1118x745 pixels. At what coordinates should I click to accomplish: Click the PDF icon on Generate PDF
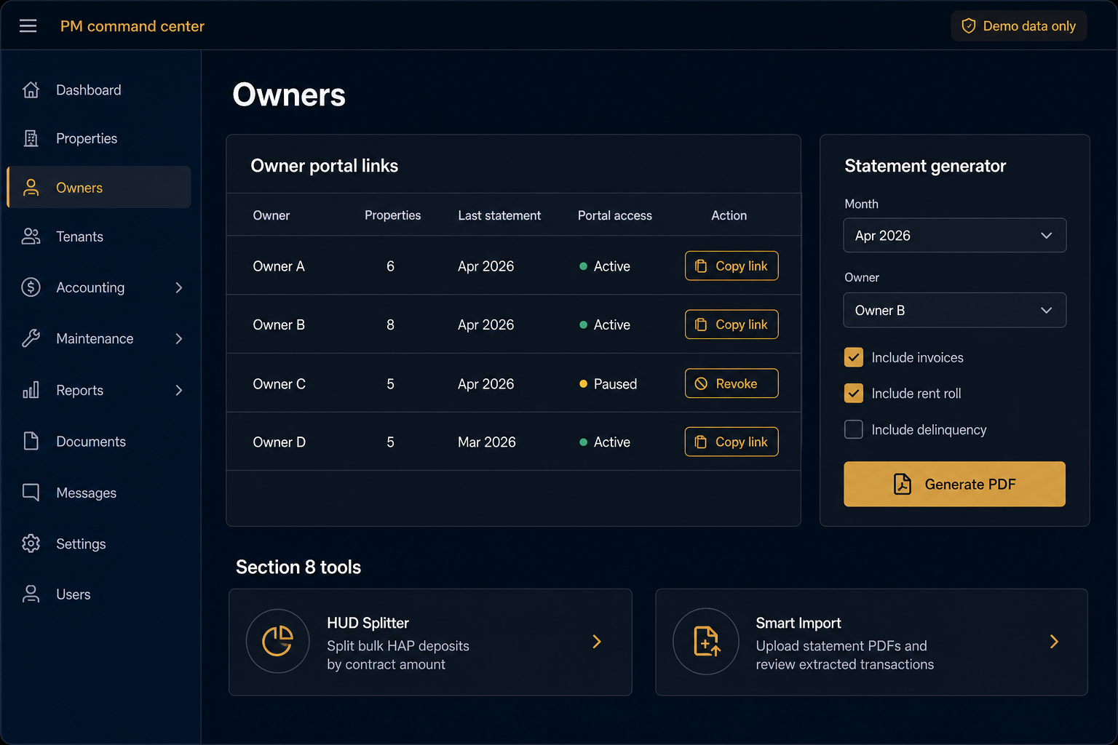[x=903, y=484]
